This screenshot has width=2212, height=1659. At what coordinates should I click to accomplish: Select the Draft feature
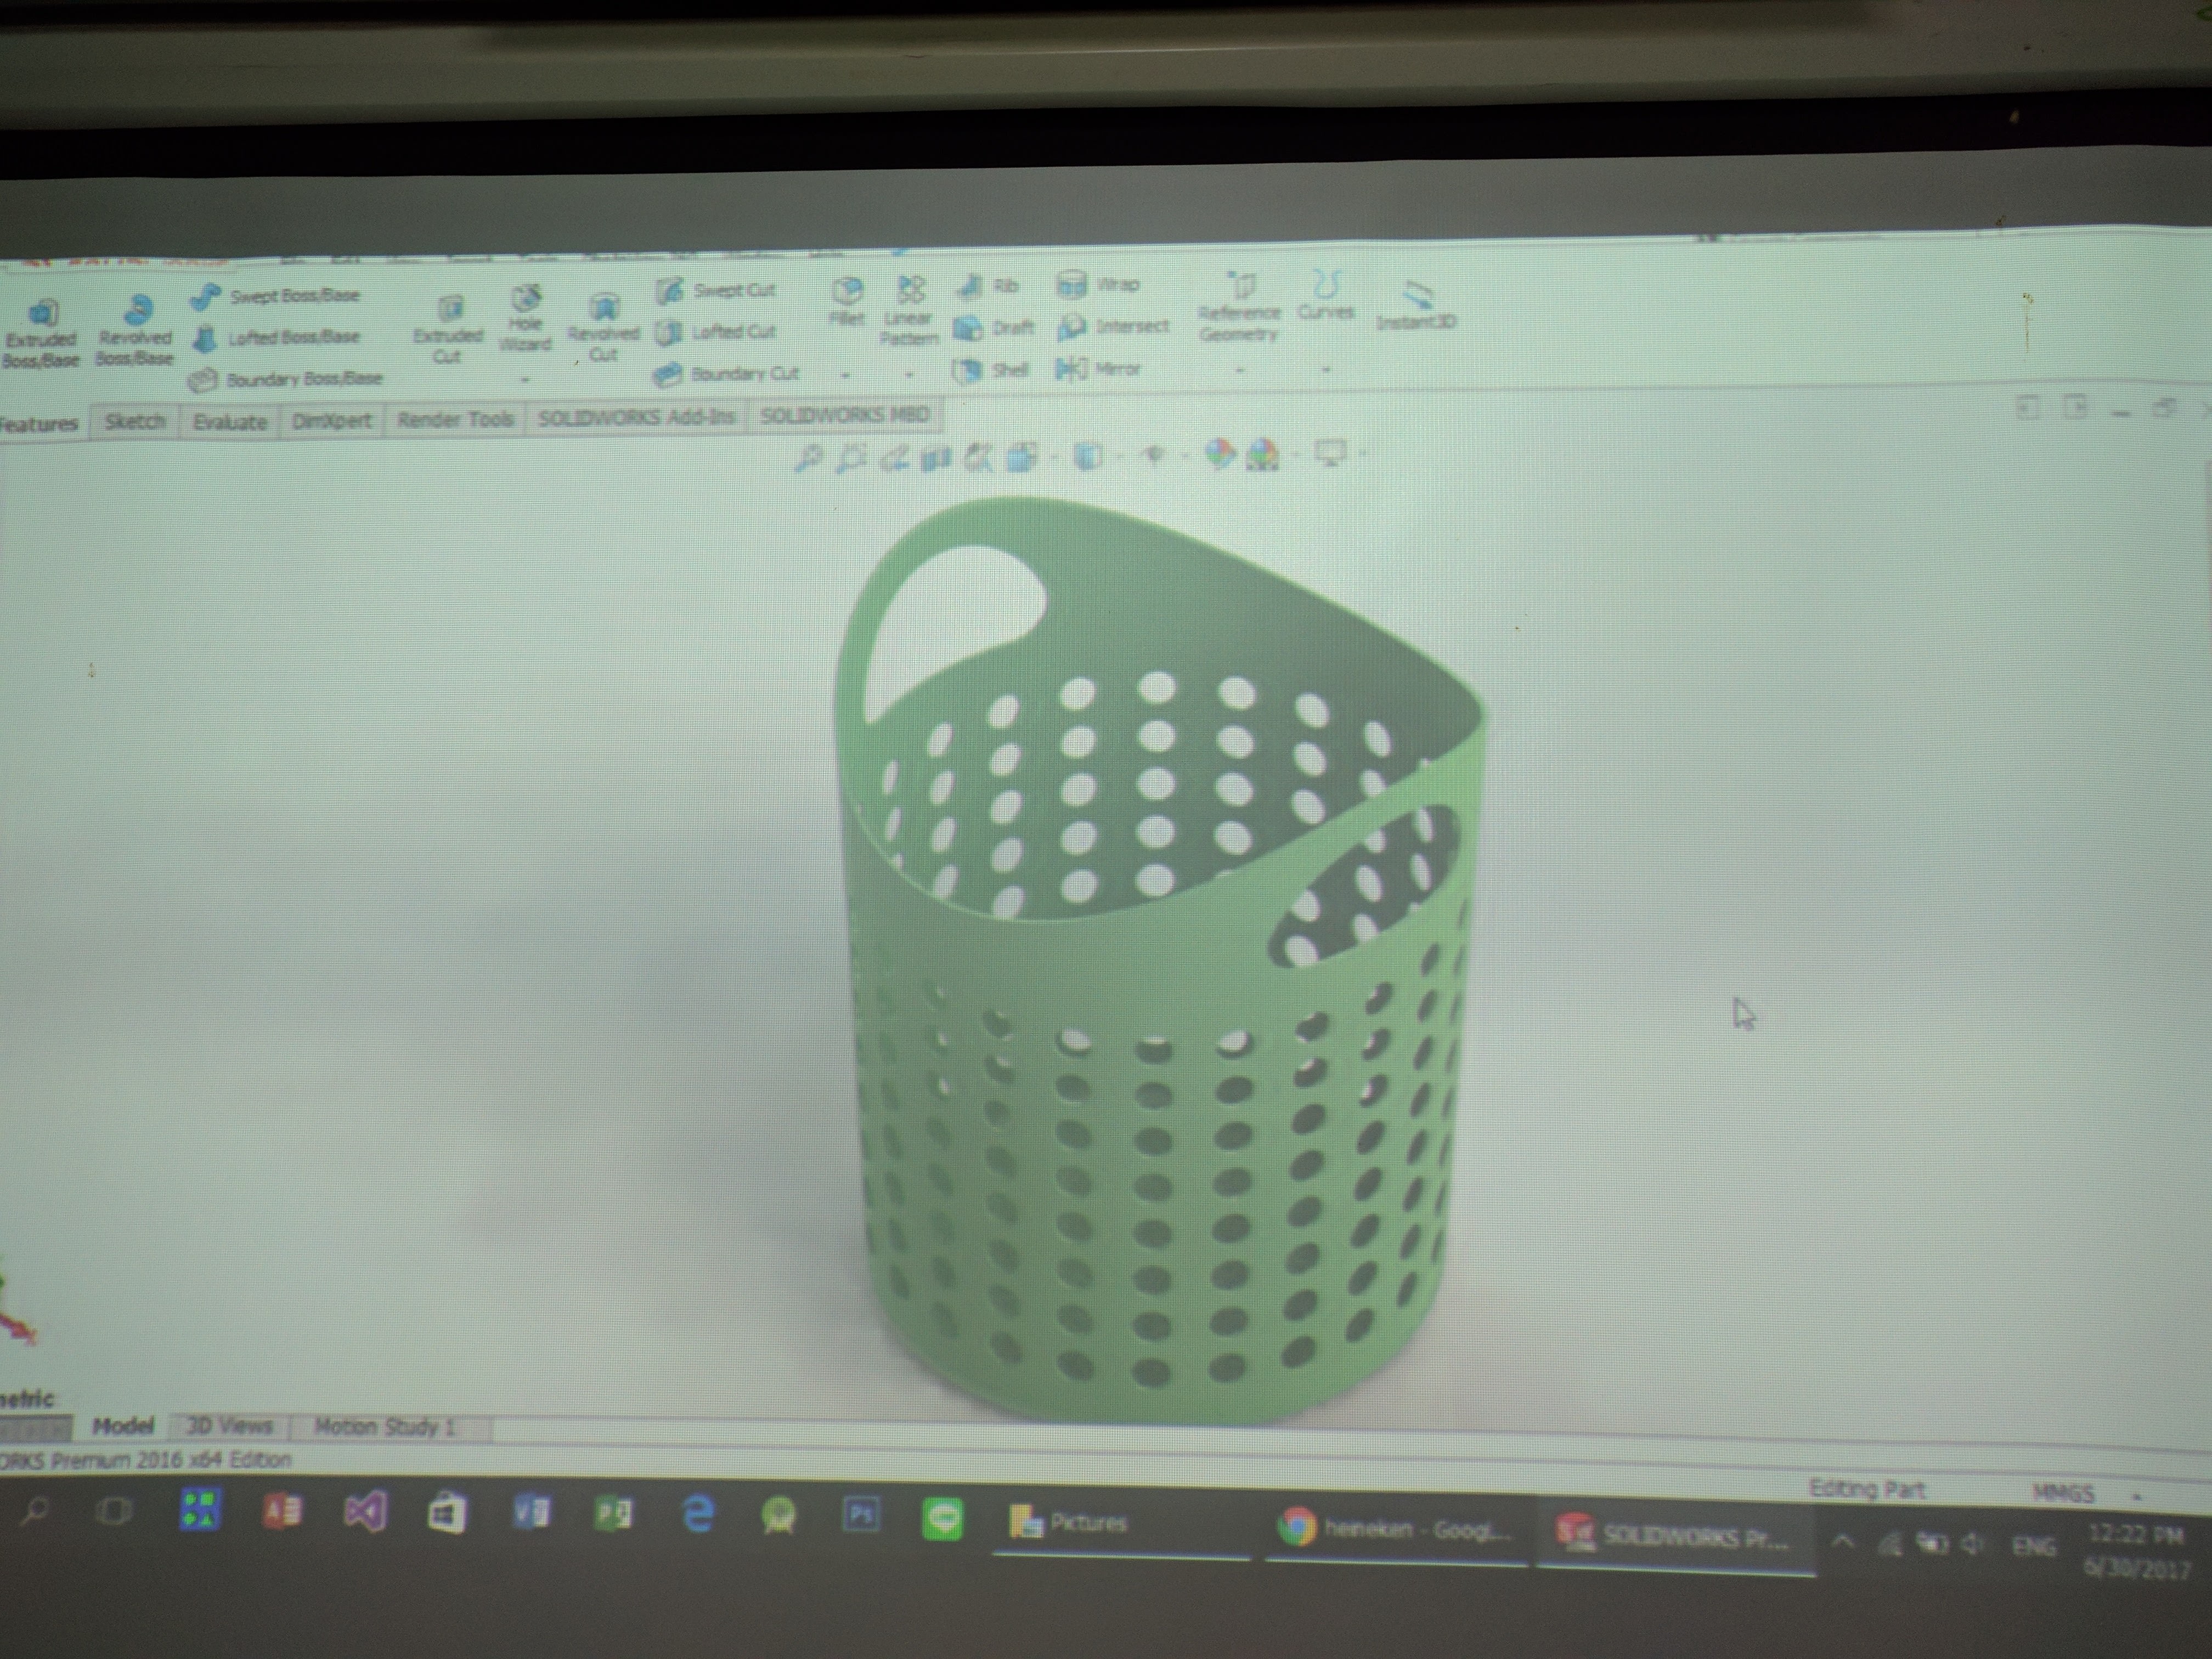(993, 328)
